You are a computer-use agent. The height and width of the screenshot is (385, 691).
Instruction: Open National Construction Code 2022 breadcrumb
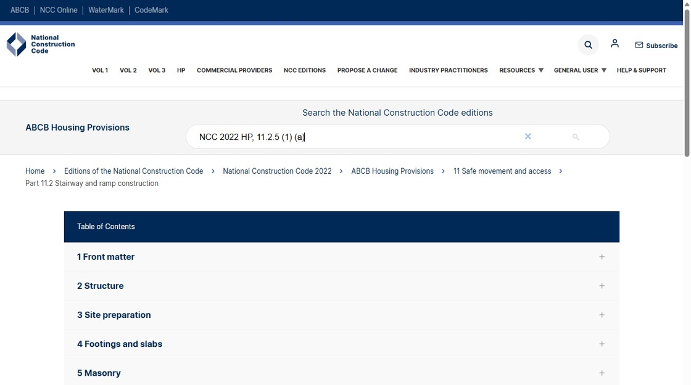(277, 171)
